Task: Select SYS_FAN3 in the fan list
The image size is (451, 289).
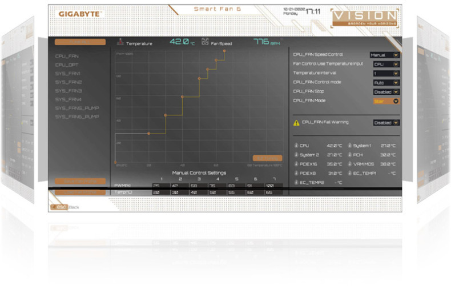Action: point(69,91)
